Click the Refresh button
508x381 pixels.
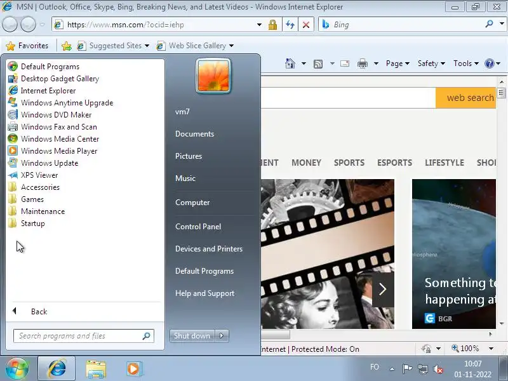coord(290,25)
